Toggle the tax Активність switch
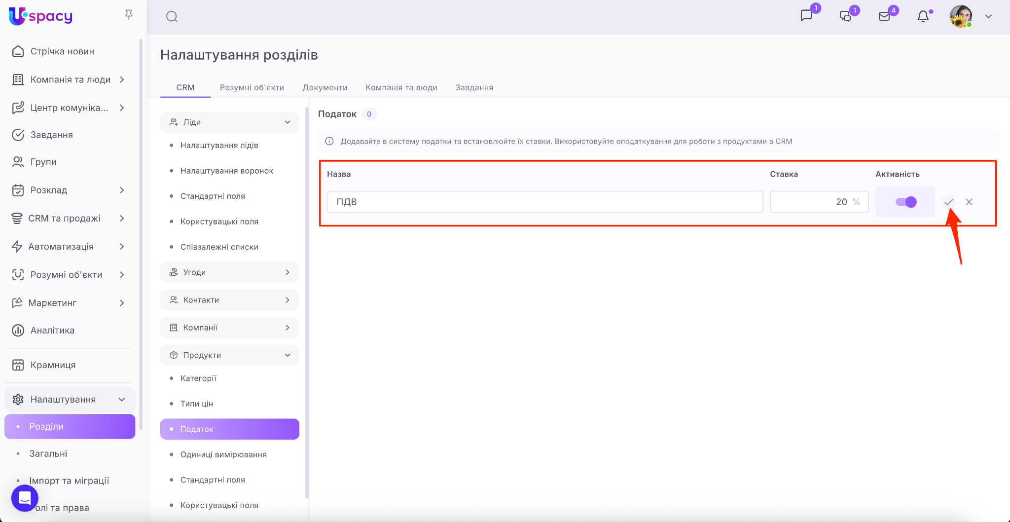The height and width of the screenshot is (522, 1010). (905, 202)
